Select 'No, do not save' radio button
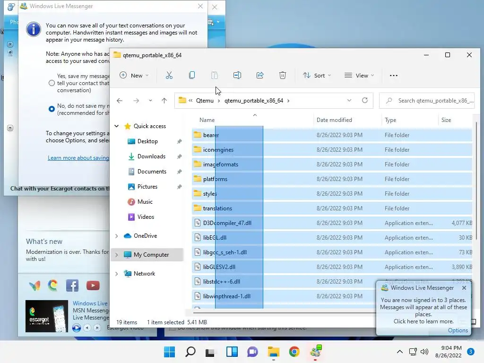Image resolution: width=484 pixels, height=363 pixels. tap(52, 109)
